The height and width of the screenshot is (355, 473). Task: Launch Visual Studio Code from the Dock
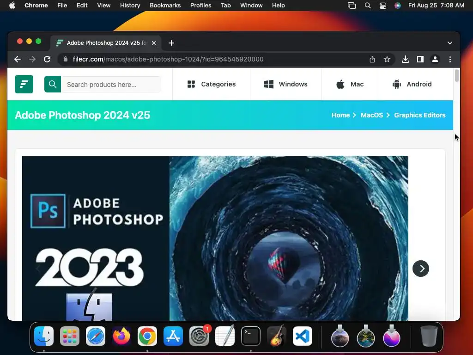tap(303, 336)
